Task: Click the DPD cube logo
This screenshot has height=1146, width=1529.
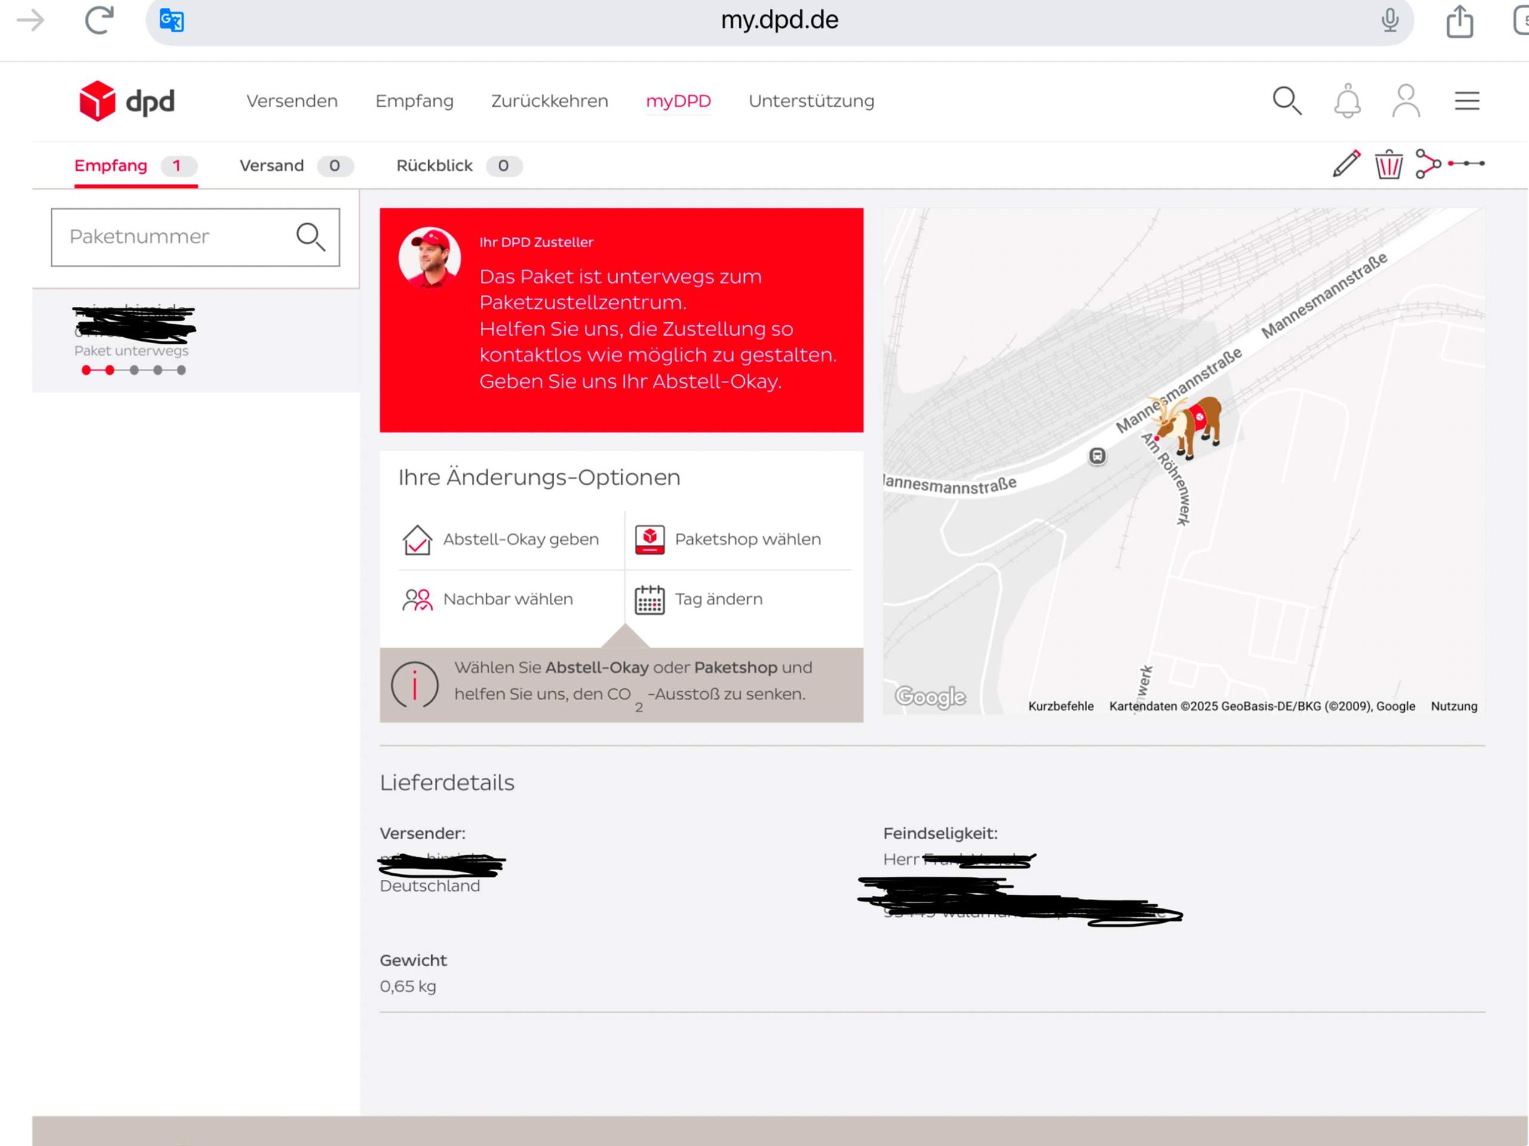Action: [97, 101]
